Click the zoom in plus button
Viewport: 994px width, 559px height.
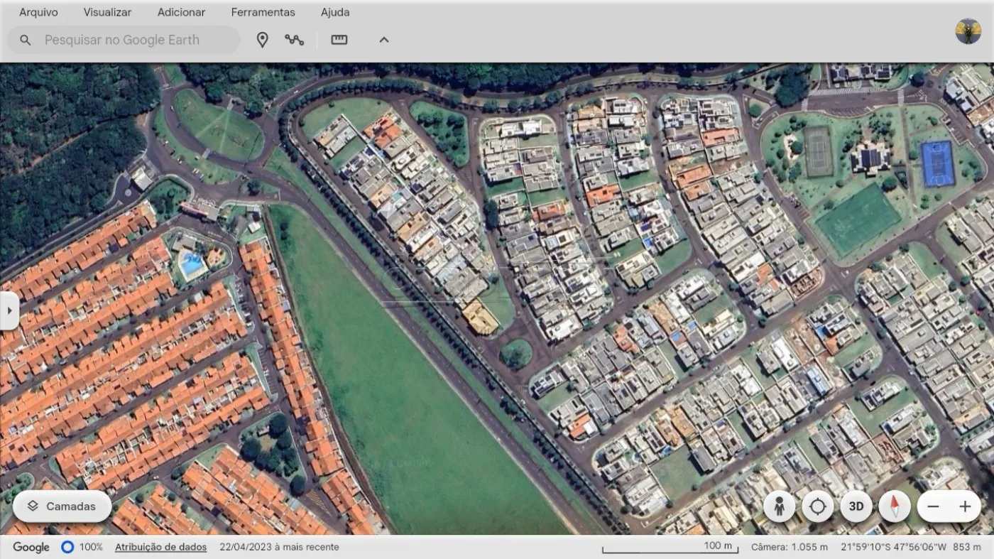(x=965, y=506)
